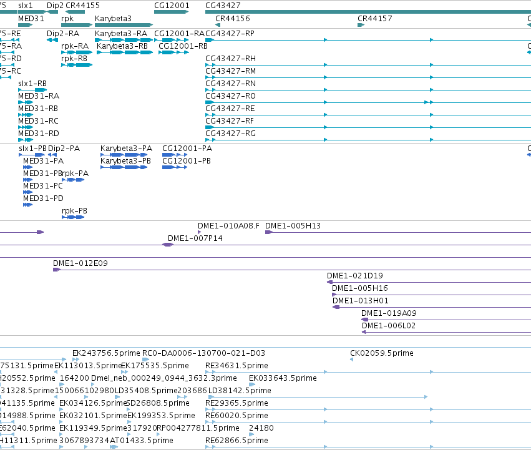Click the CG43427-RH transcript label
This screenshot has width=531, height=450.
click(230, 59)
